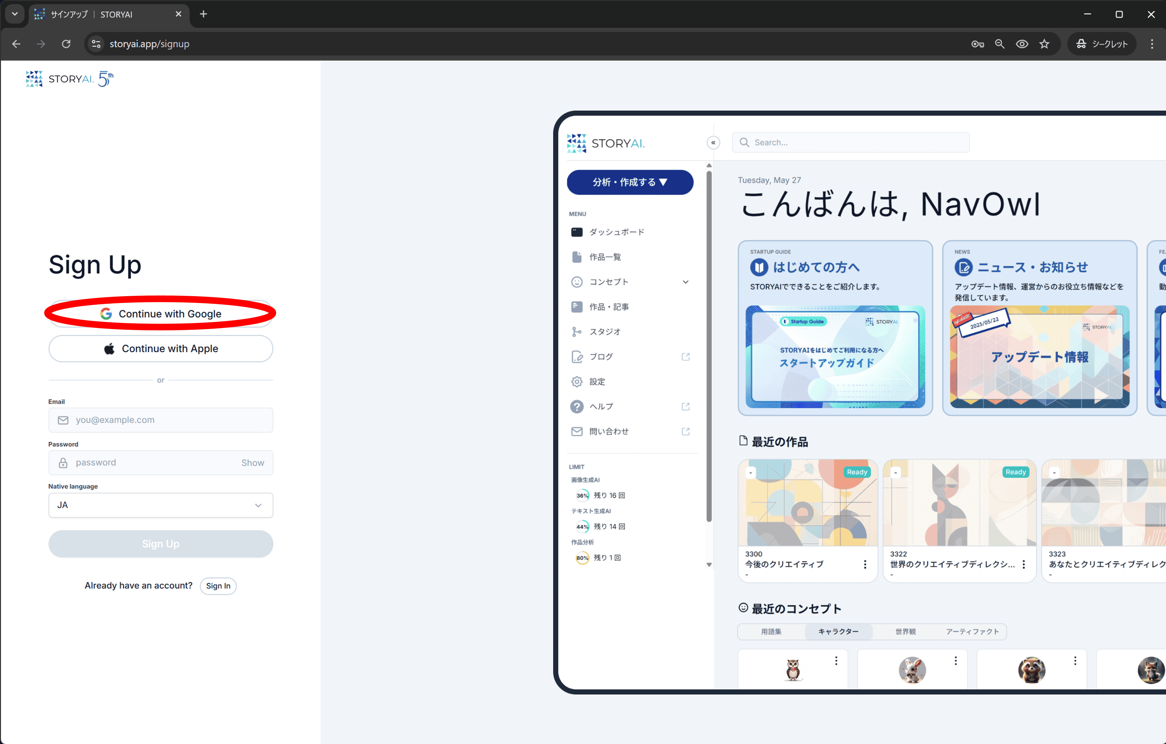Go back with the browser back arrow
Image resolution: width=1166 pixels, height=744 pixels.
pyautogui.click(x=17, y=44)
